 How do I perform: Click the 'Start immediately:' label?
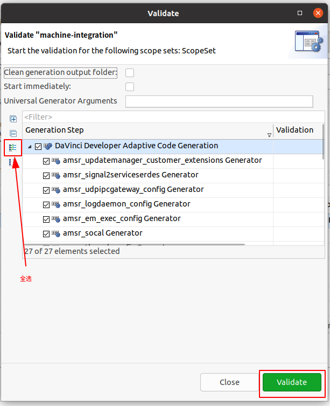pyautogui.click(x=37, y=86)
